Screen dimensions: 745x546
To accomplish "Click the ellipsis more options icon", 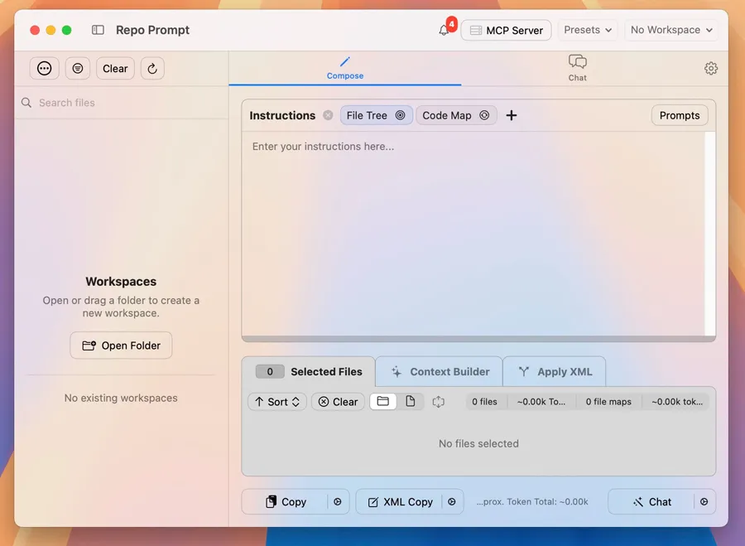I will (x=45, y=69).
